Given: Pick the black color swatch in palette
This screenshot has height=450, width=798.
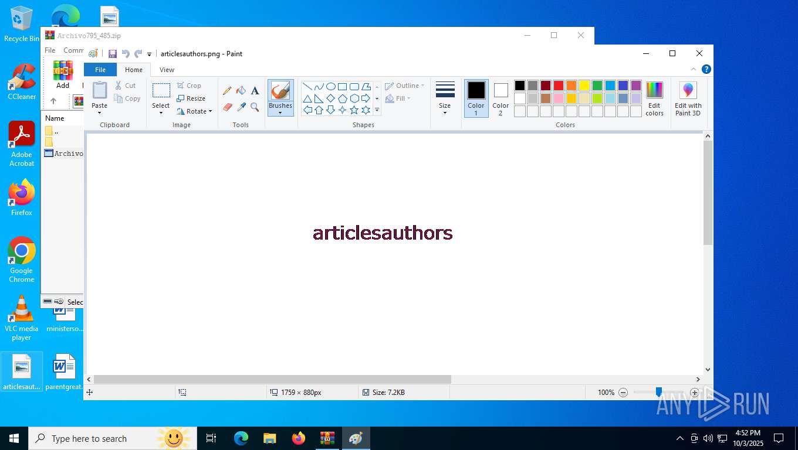Looking at the screenshot, I should pyautogui.click(x=520, y=86).
